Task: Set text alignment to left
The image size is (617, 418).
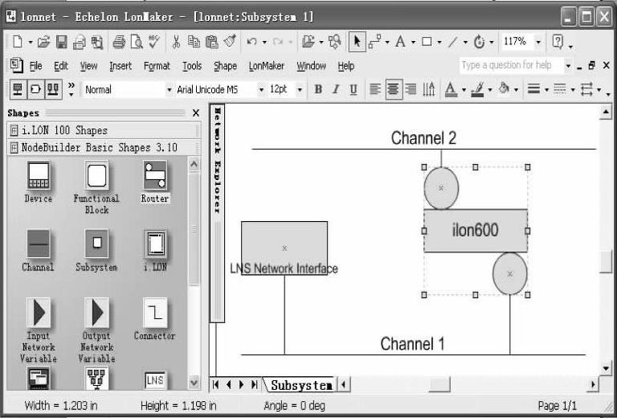Action: click(x=375, y=89)
